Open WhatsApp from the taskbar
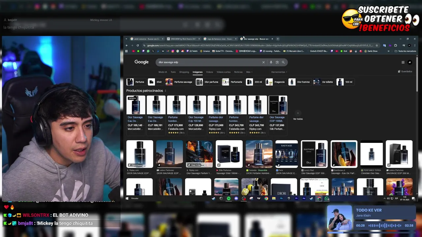The width and height of the screenshot is (422, 237). (x=326, y=198)
